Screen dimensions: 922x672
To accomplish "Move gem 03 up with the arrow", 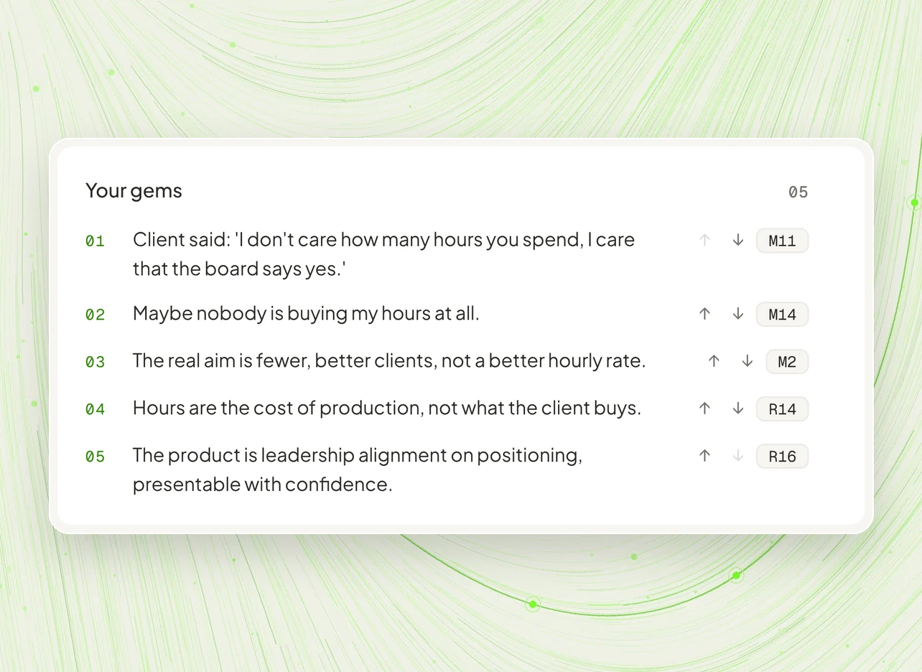I will (x=714, y=361).
